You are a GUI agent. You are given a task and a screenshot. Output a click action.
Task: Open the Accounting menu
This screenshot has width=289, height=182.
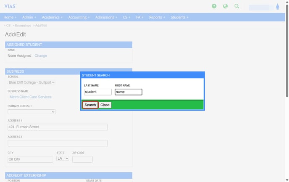tap(79, 17)
